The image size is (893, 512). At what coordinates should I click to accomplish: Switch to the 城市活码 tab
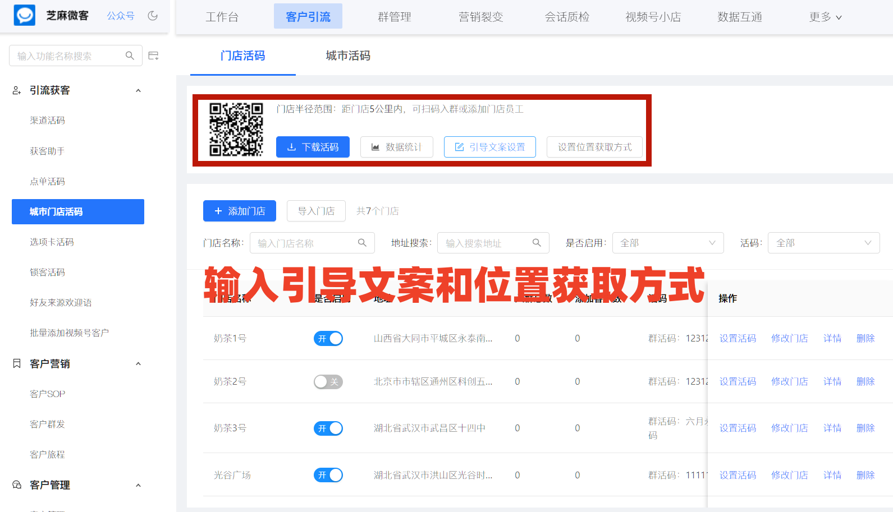348,56
